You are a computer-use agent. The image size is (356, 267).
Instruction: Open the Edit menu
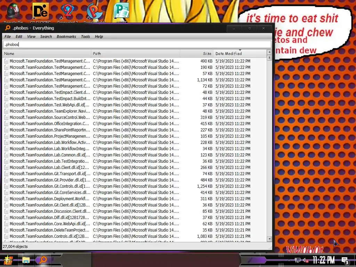tap(19, 37)
